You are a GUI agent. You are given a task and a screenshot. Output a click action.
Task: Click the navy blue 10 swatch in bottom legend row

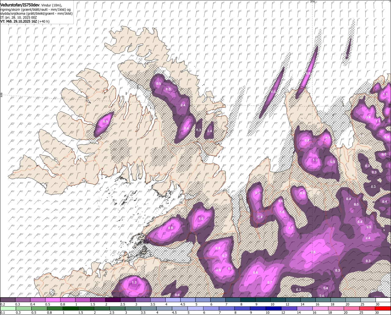coord(274,308)
